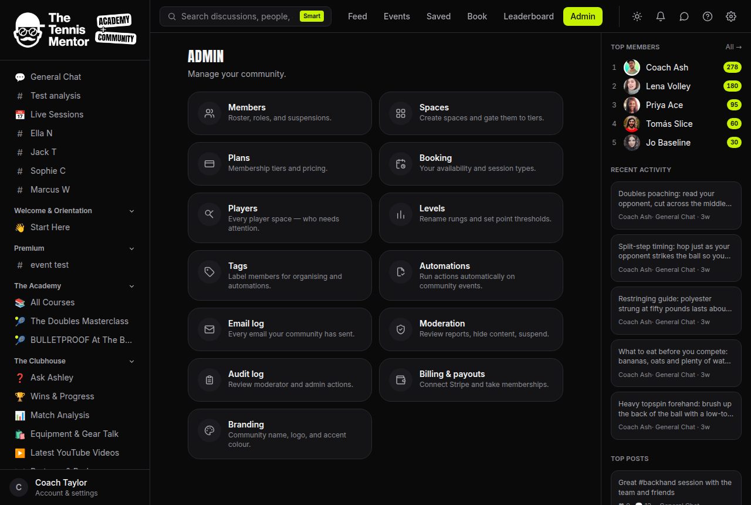Open the Start Here space
Screen dimensions: 751x505
(x=75, y=227)
